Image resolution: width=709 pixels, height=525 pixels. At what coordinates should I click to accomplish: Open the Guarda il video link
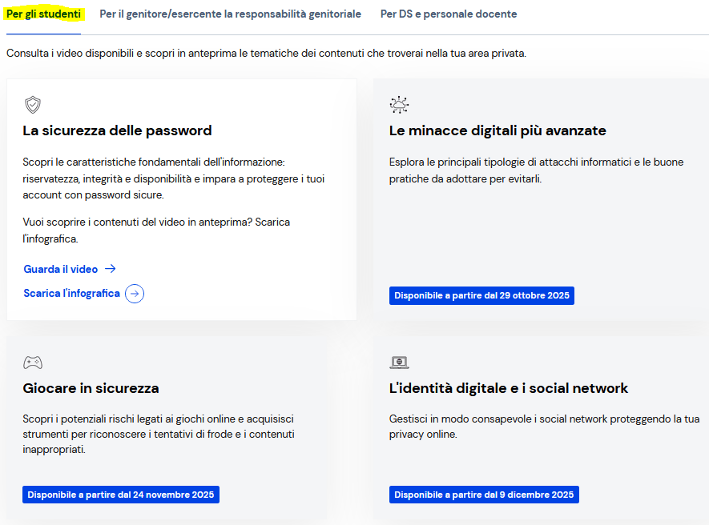tap(61, 269)
